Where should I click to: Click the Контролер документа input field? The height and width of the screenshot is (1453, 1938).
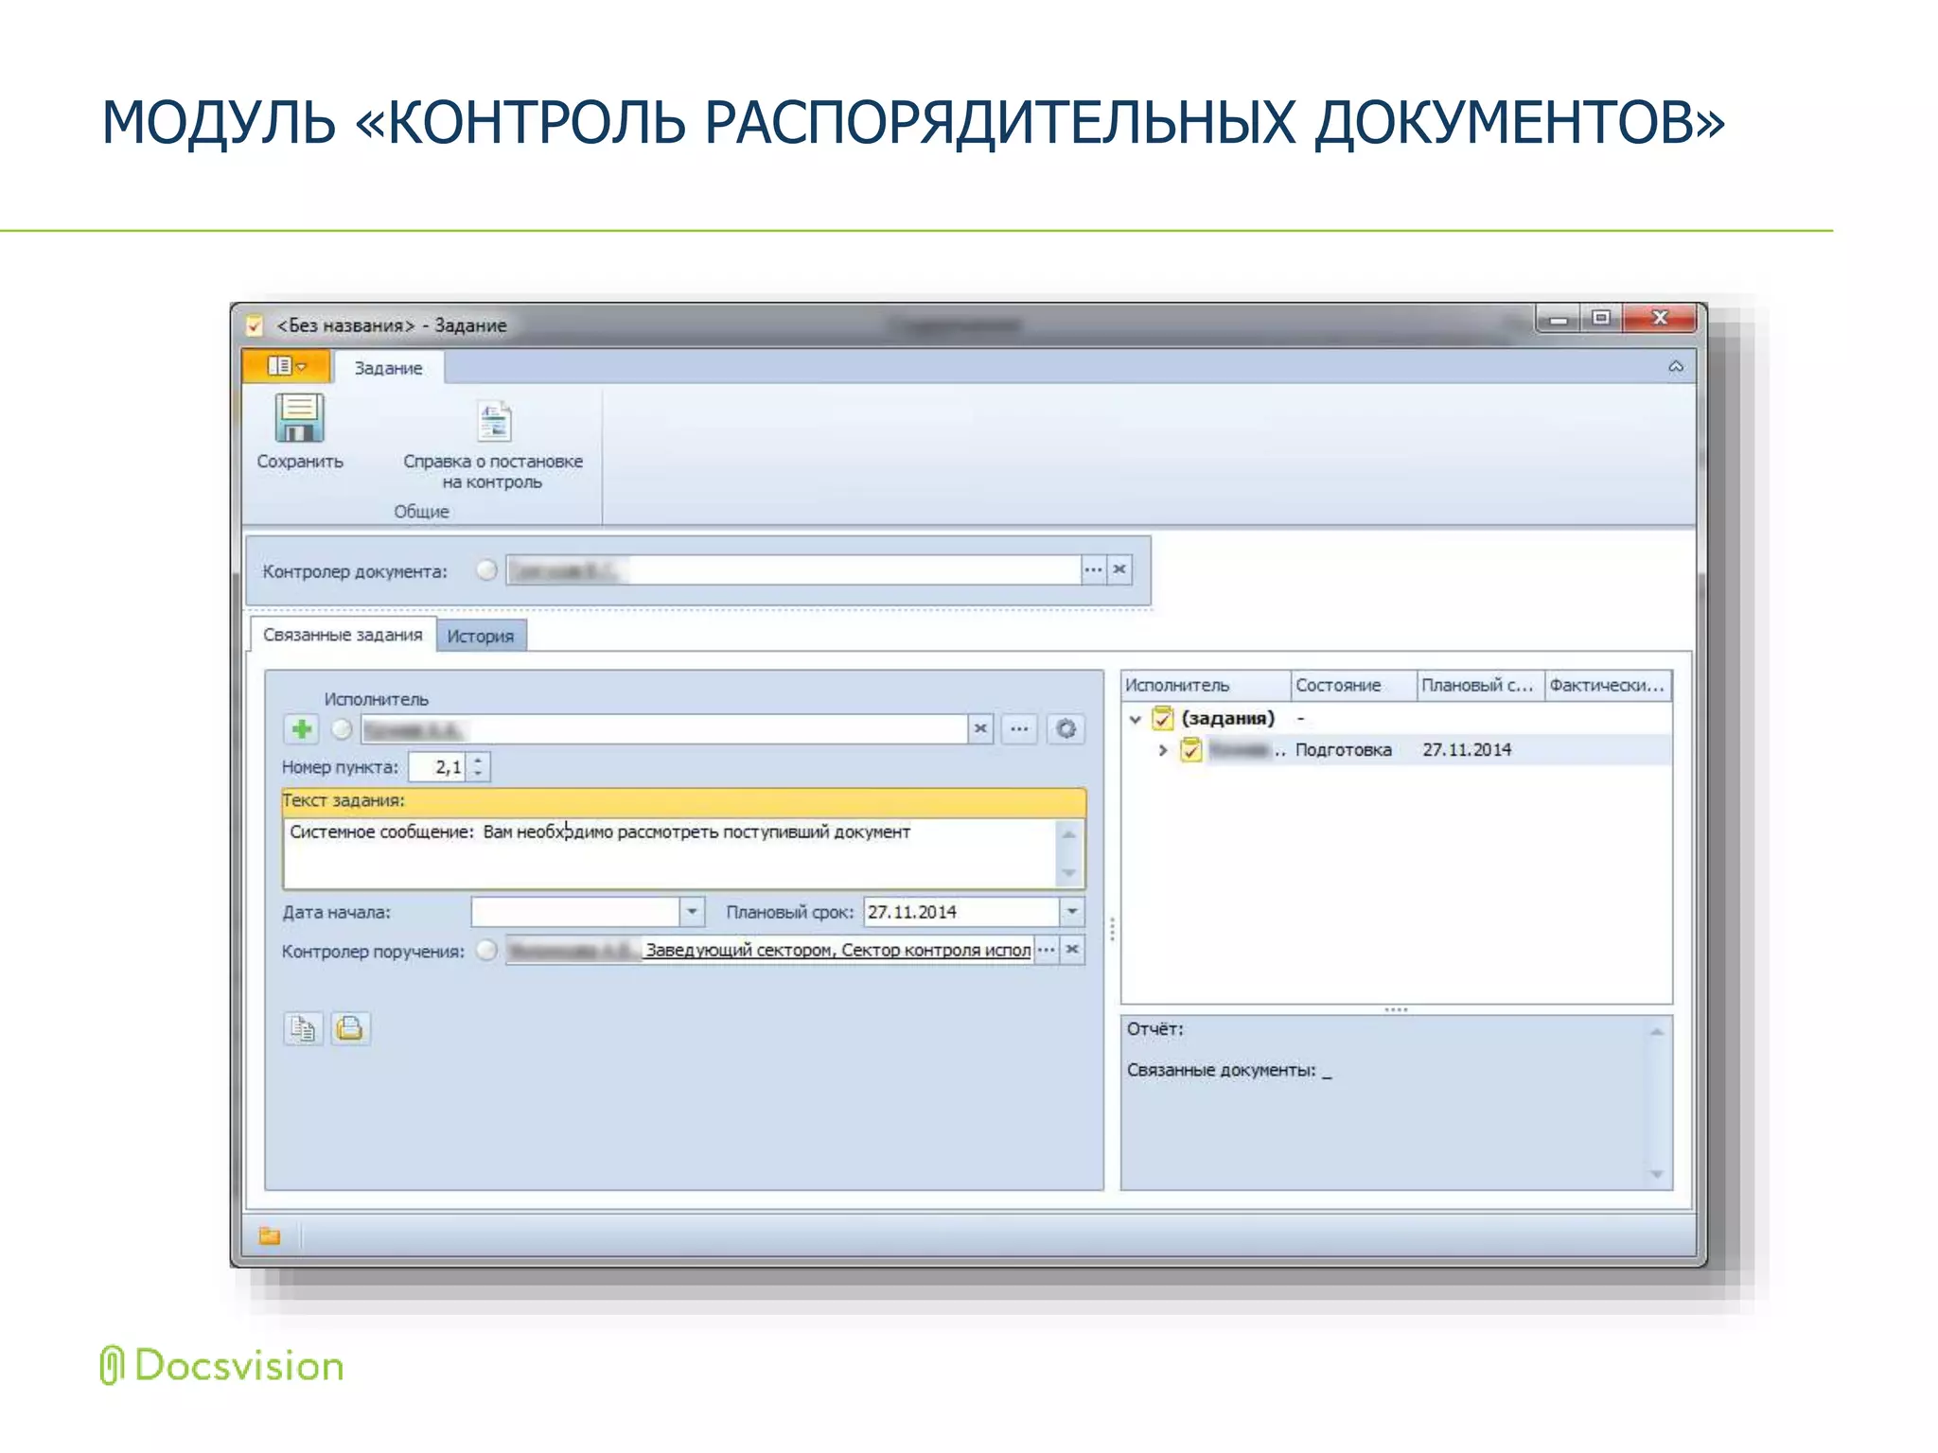click(x=793, y=570)
